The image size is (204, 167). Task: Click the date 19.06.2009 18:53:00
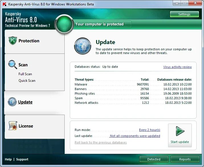tap(178, 94)
